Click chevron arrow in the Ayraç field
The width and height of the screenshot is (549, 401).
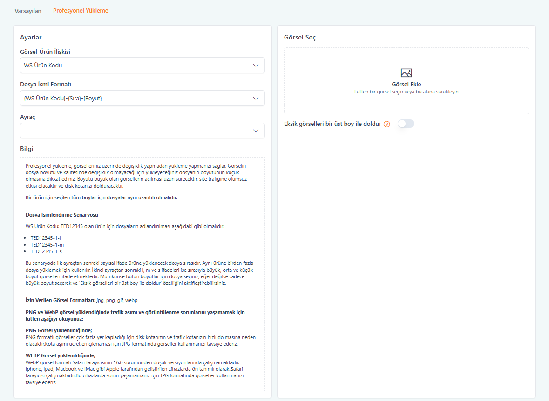point(256,131)
